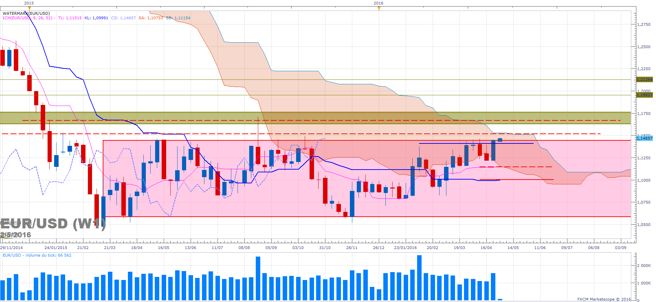Click the tallest volume bar in volume panel
Image resolution: width=656 pixels, height=302 pixels.
[419, 277]
